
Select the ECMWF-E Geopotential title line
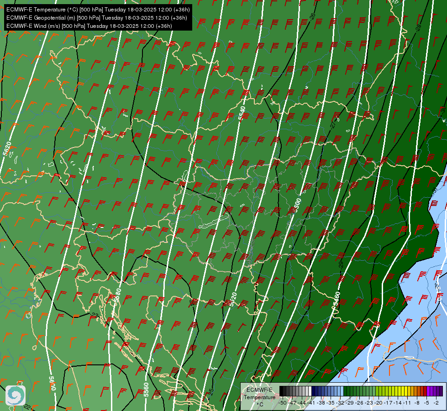(97, 18)
